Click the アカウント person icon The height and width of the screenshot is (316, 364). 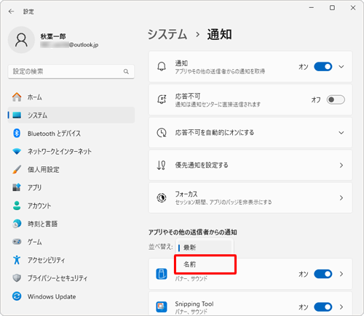coord(17,206)
